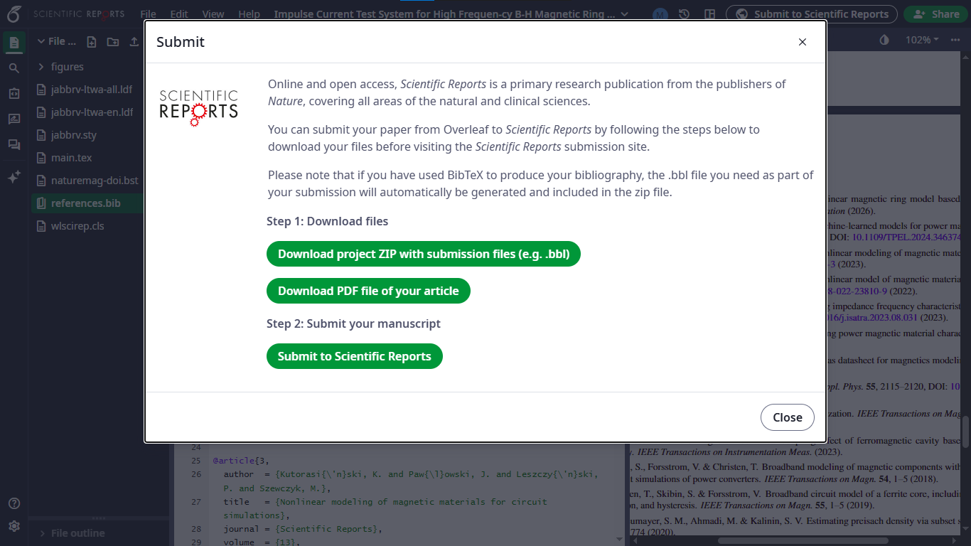Image resolution: width=971 pixels, height=546 pixels.
Task: Click the new file icon
Action: 92,42
